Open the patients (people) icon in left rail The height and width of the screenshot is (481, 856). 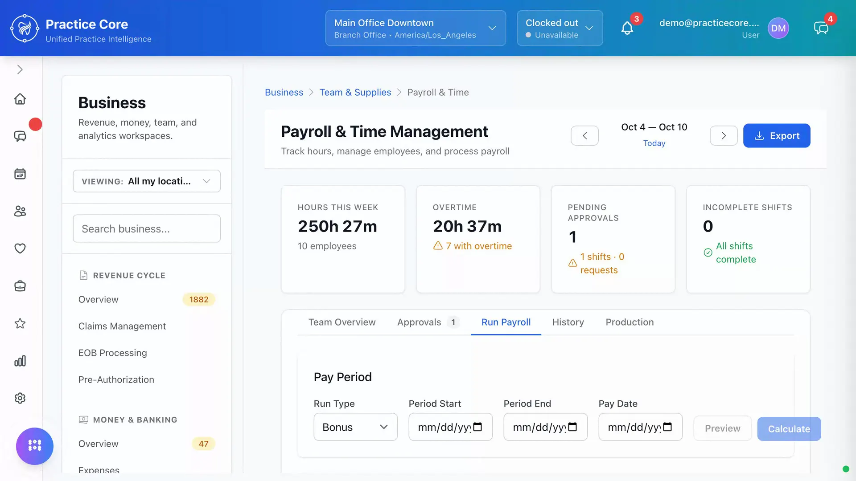click(x=20, y=211)
